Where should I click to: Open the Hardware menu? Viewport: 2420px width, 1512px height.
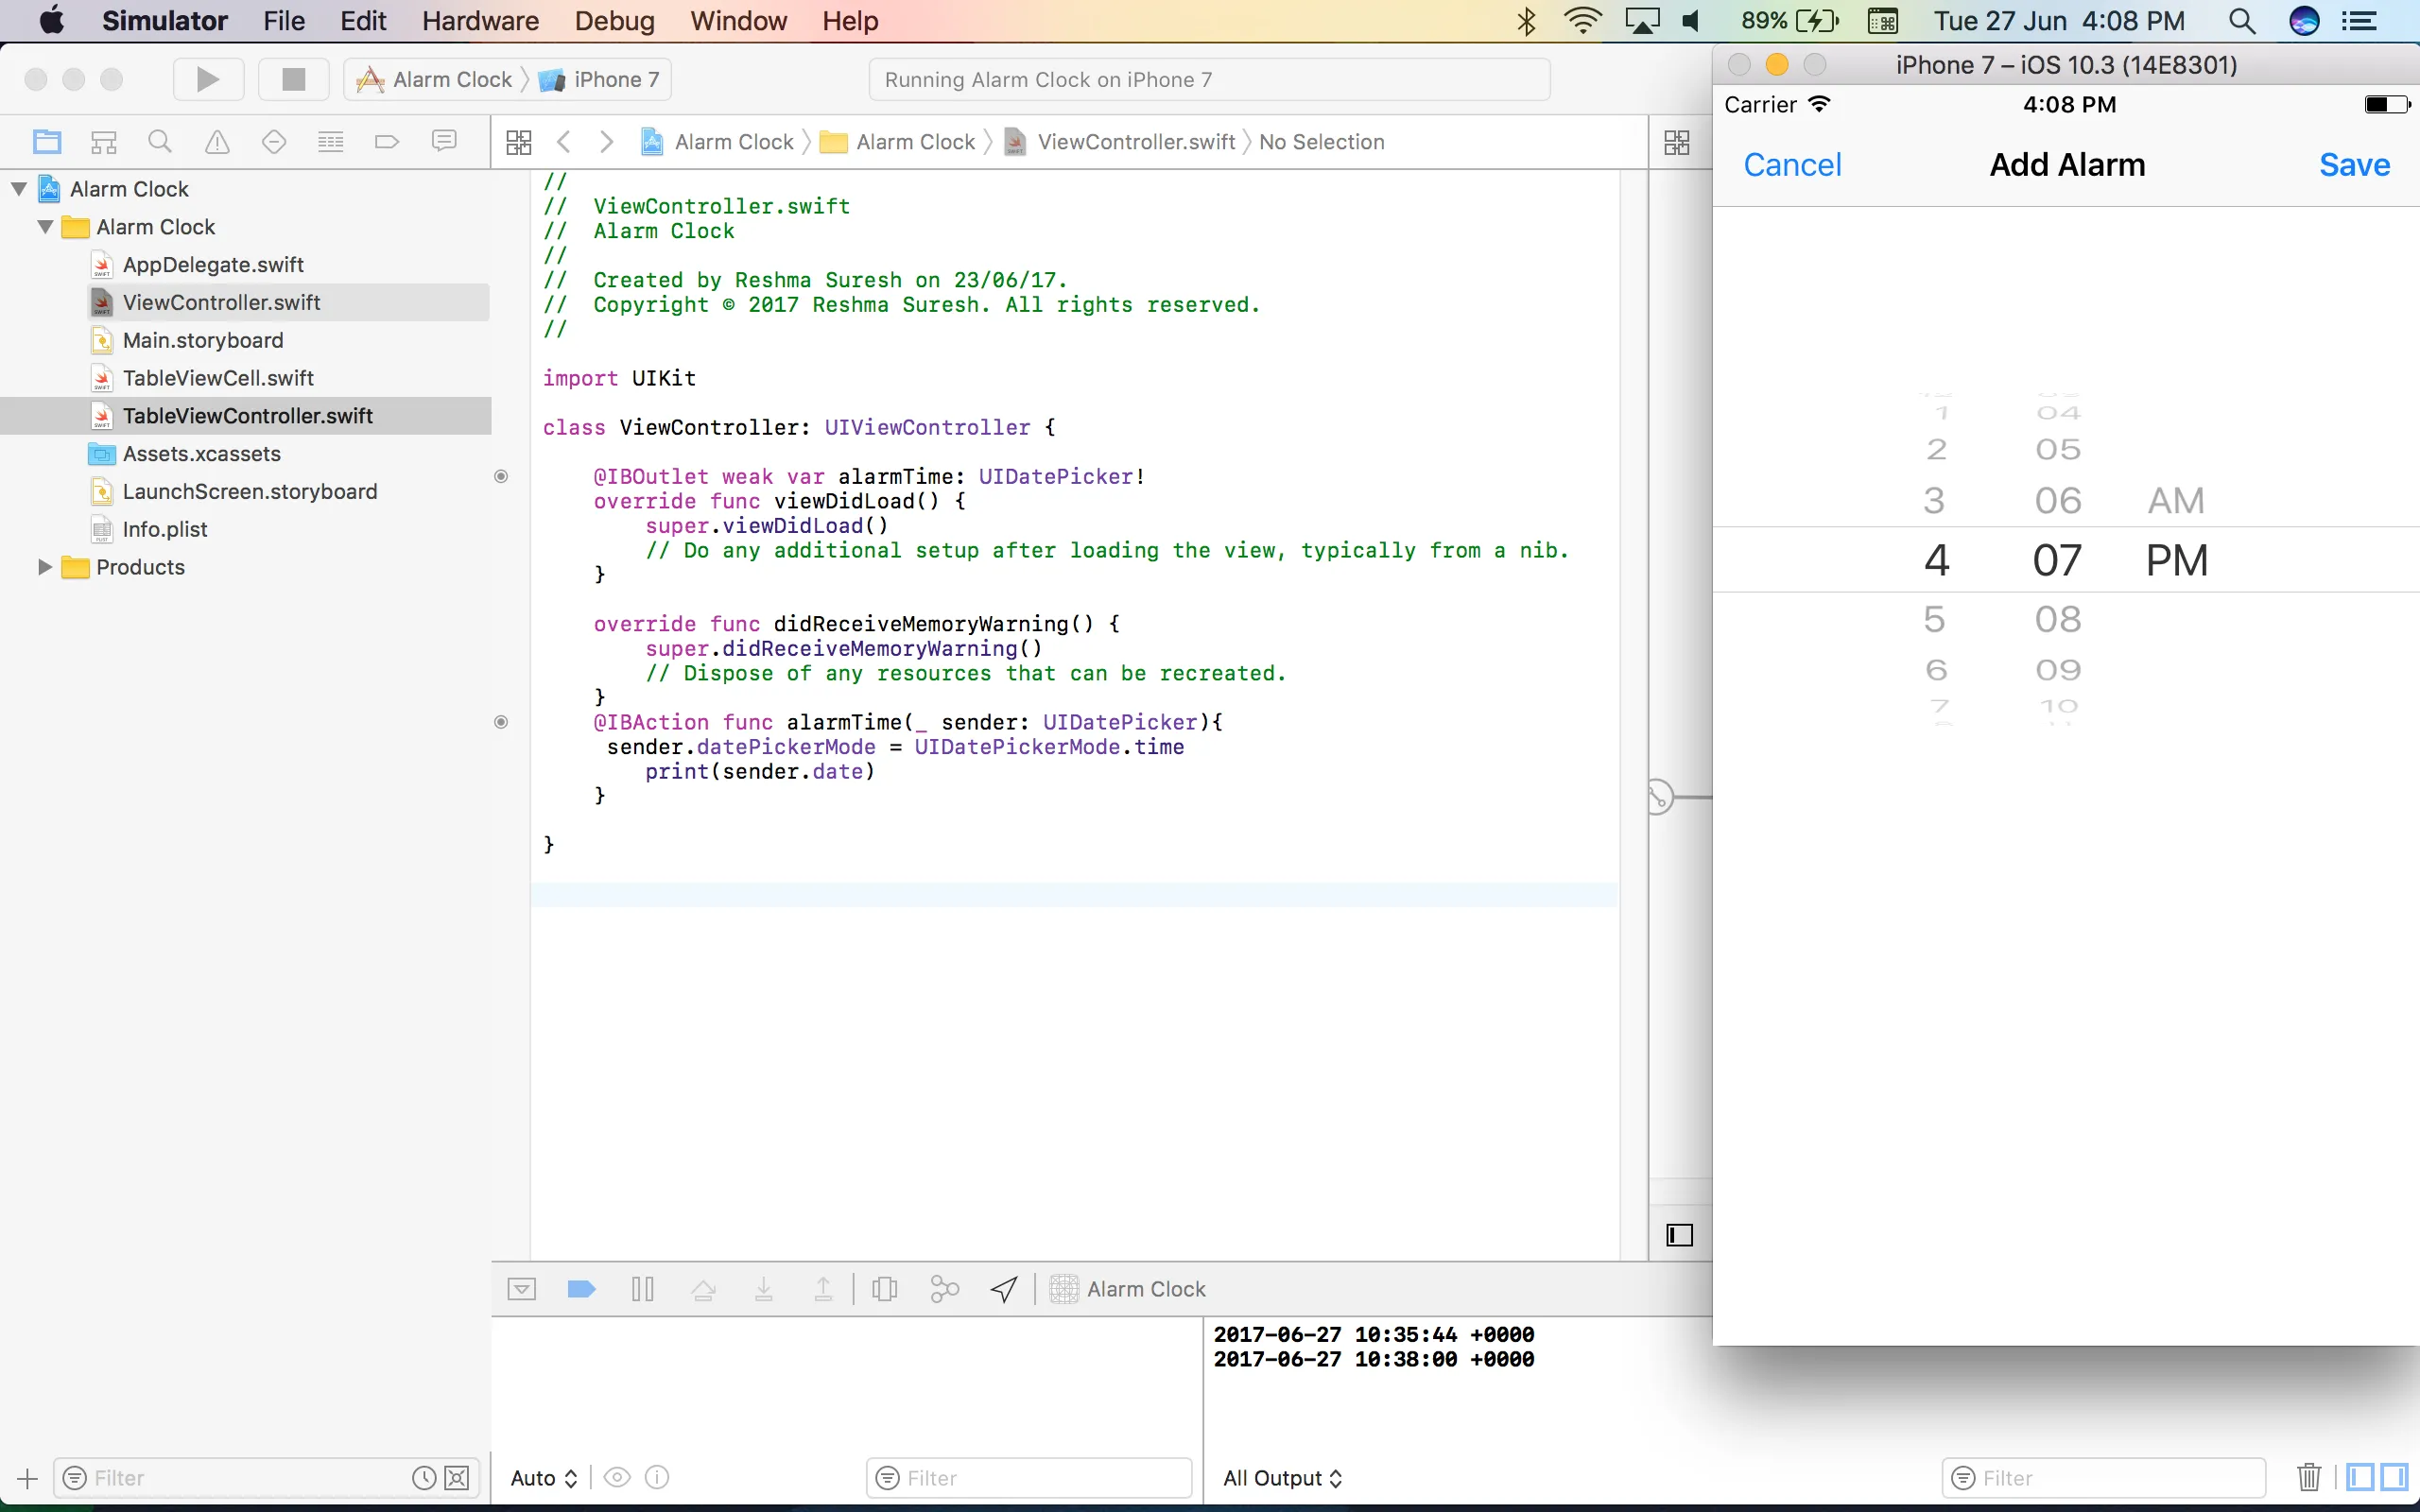click(x=480, y=21)
